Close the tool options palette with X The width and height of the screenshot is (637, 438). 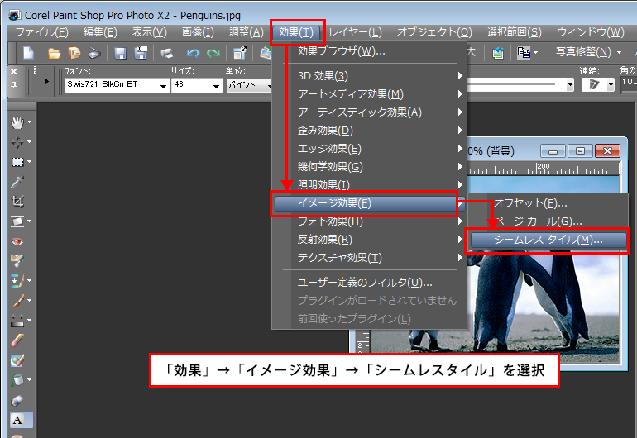pos(14,71)
